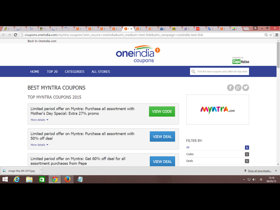Expand More details under 50% off deal
The image size is (280, 210).
[39, 145]
